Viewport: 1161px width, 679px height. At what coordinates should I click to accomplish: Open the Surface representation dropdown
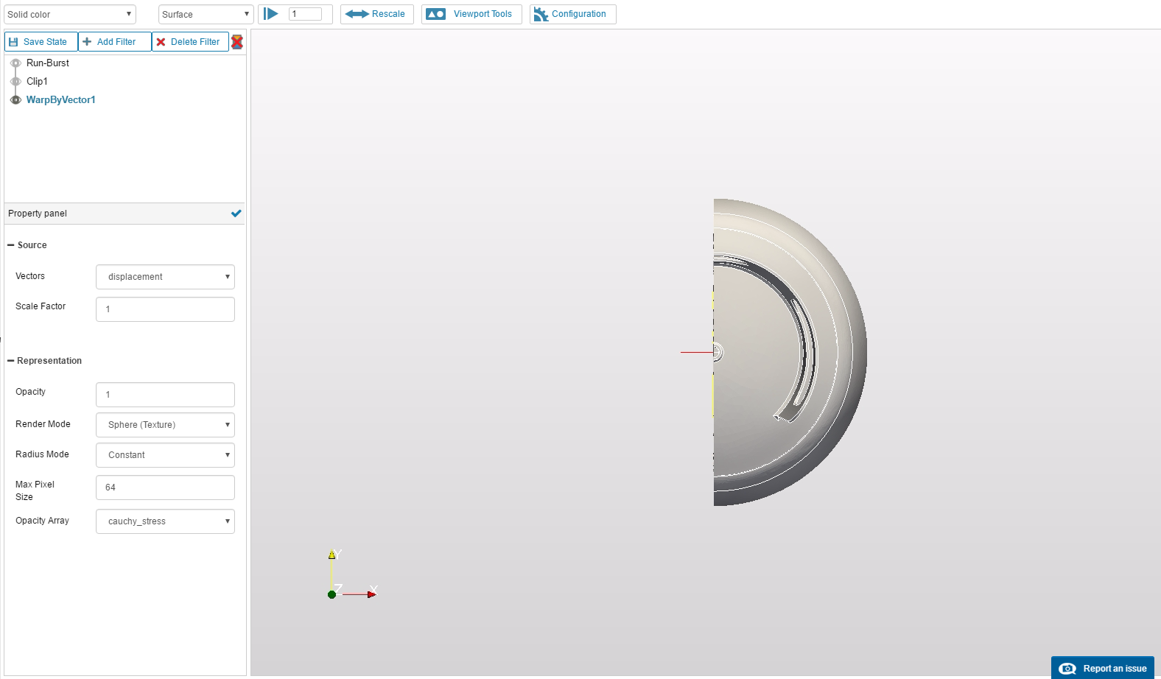click(x=206, y=14)
